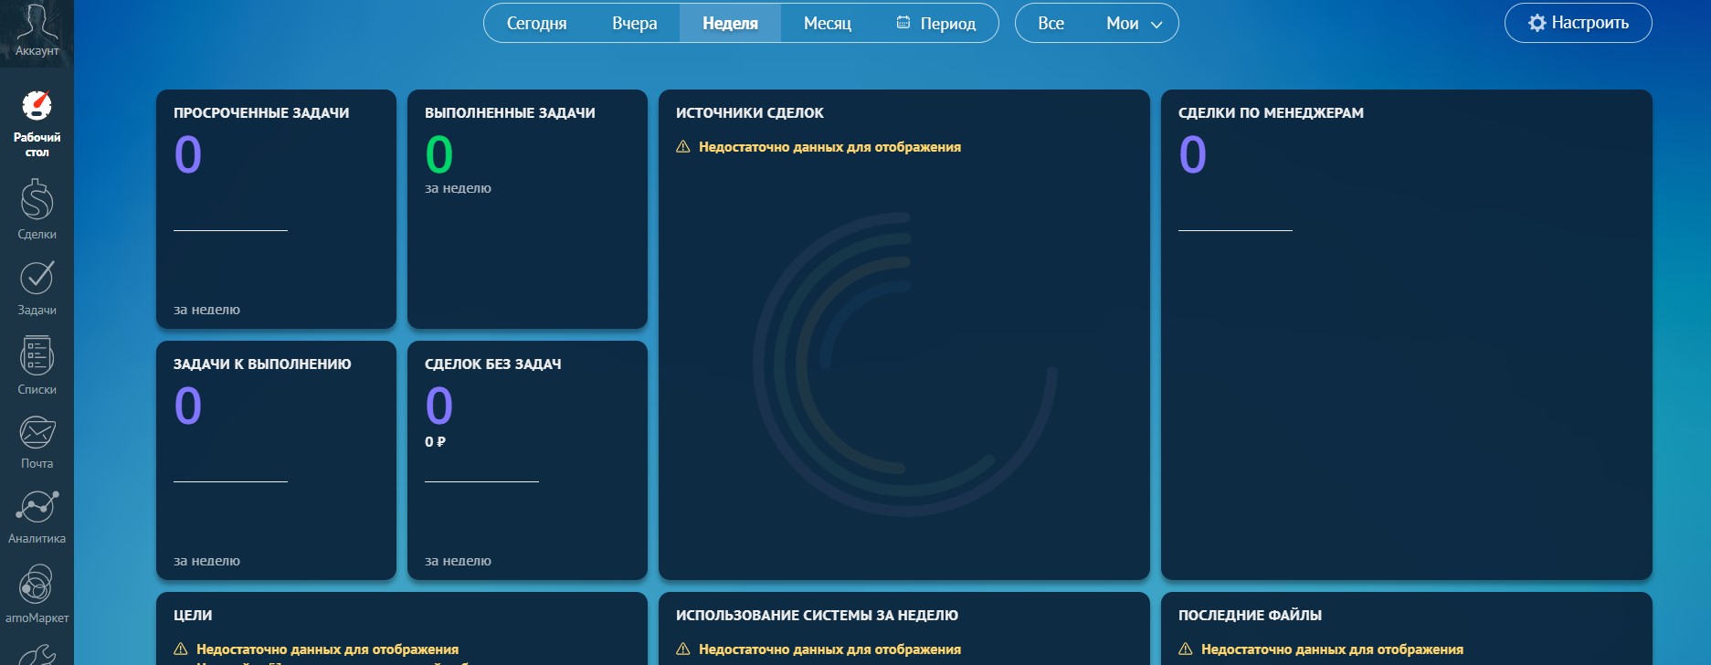Click the Задачи к выполнению zero counter

(188, 406)
